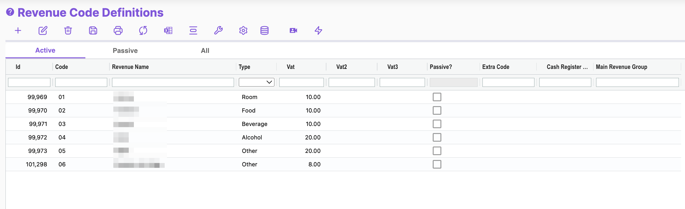Click the help question mark icon

point(10,12)
